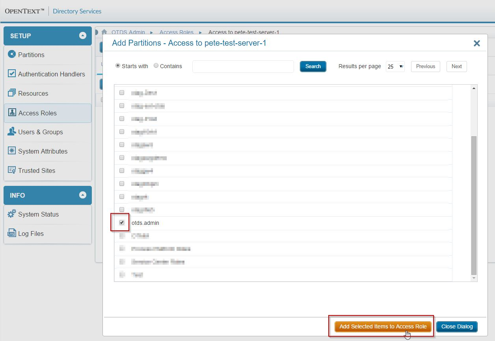Image resolution: width=495 pixels, height=341 pixels.
Task: Open Results per page dropdown
Action: 395,67
